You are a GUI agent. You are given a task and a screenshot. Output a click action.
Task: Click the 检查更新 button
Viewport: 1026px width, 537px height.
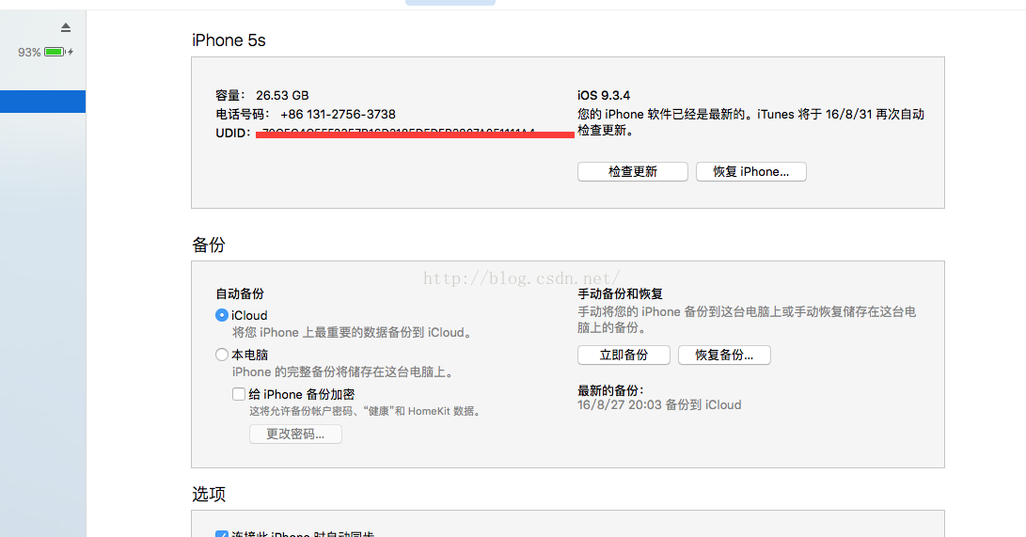(x=633, y=171)
